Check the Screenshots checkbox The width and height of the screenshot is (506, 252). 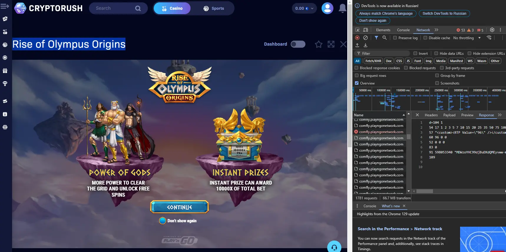(x=437, y=83)
